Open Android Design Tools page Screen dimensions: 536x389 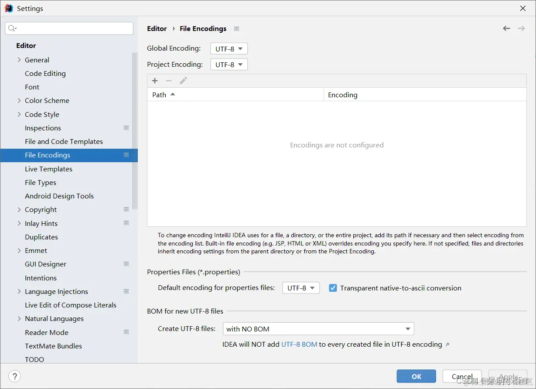(59, 196)
